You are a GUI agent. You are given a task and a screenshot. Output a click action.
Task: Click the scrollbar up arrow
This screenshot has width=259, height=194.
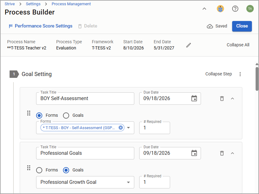click(x=257, y=64)
